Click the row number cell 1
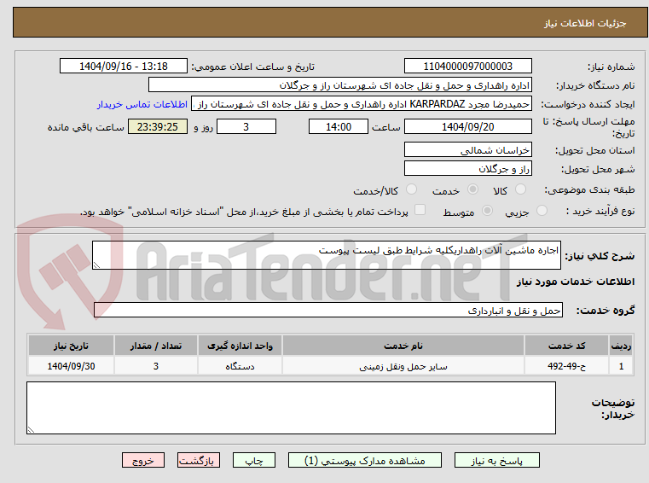 (621, 366)
